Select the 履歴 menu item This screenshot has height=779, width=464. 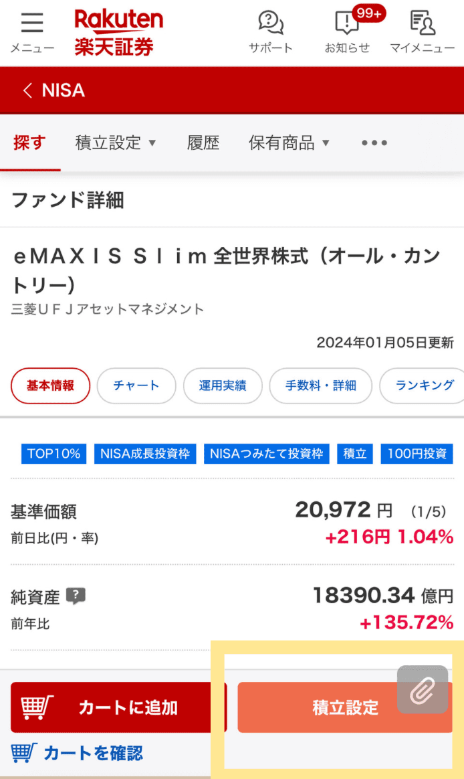coord(203,143)
